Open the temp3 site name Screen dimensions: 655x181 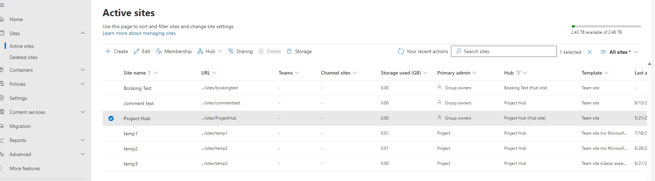coord(130,164)
